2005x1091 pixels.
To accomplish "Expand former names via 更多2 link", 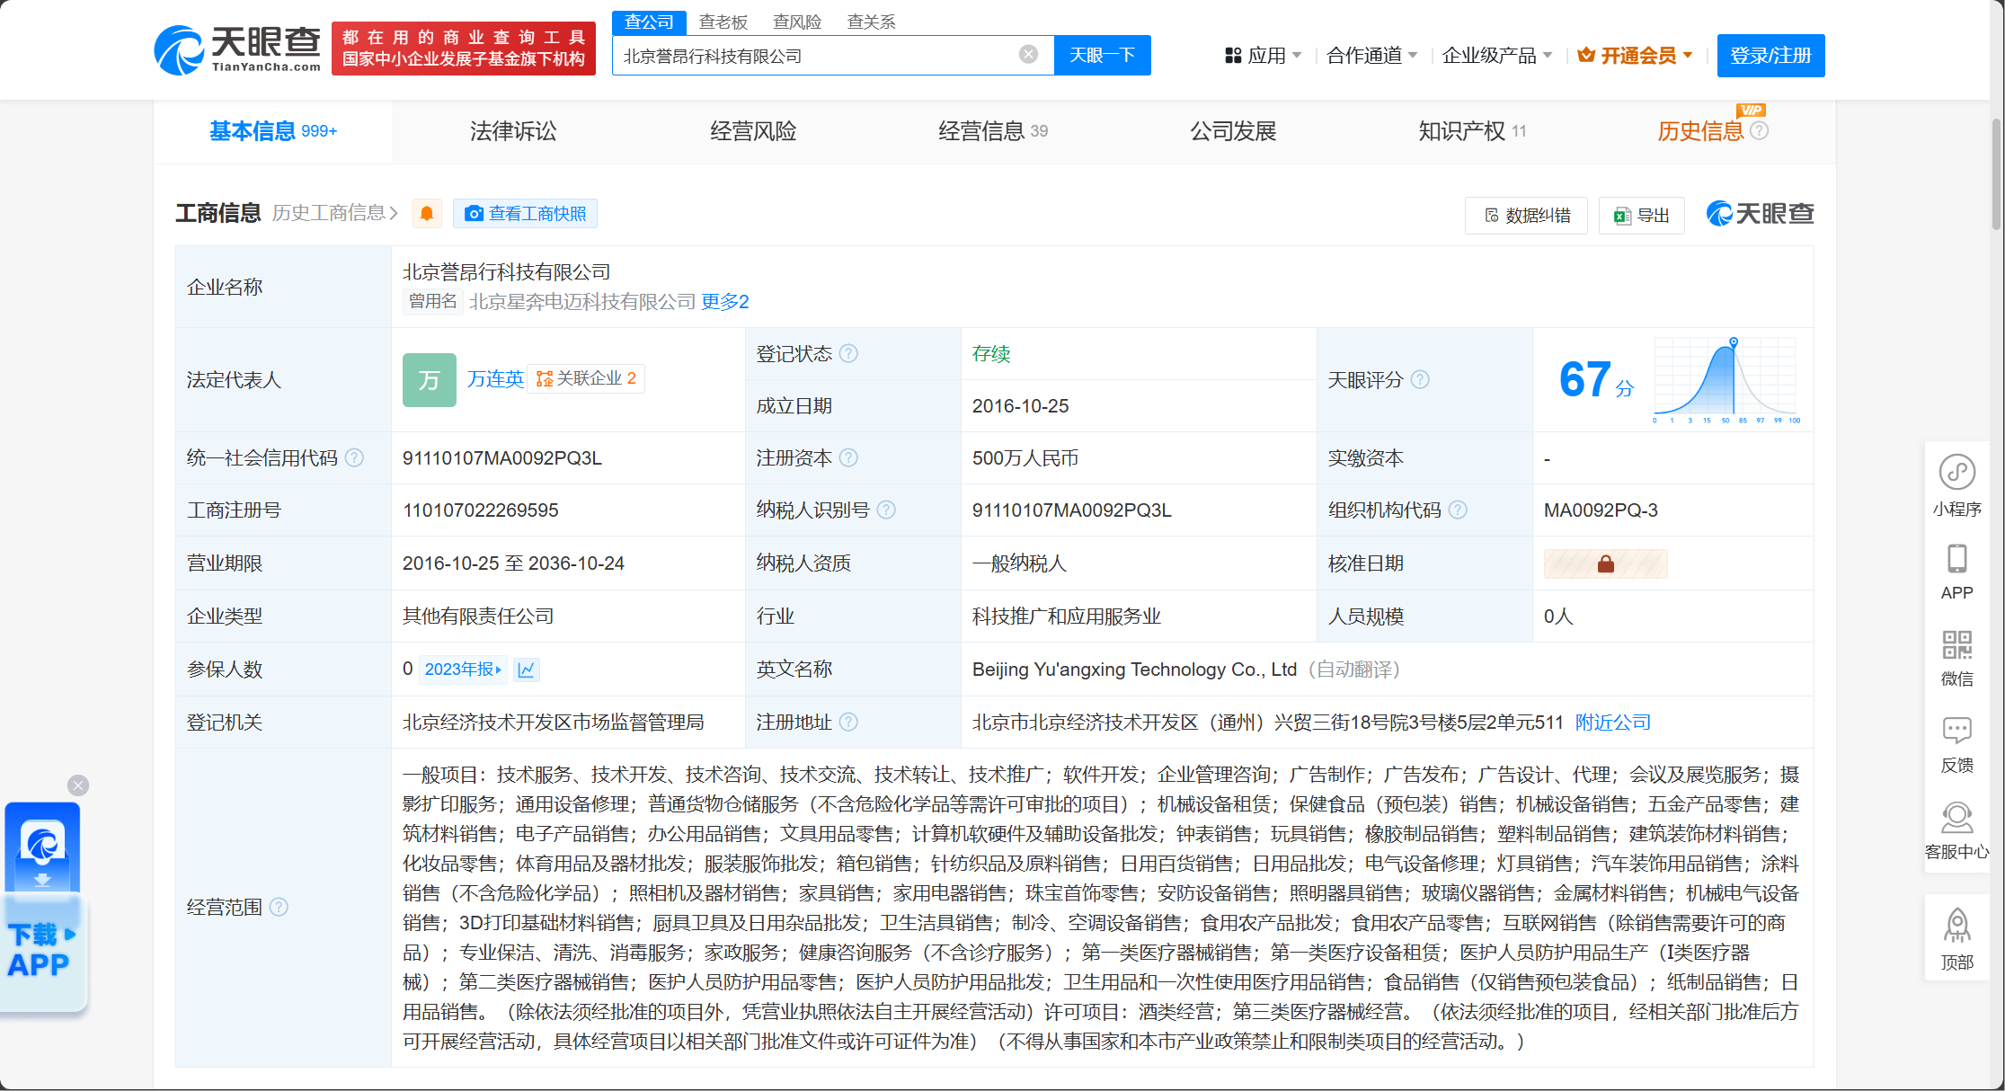I will point(725,302).
